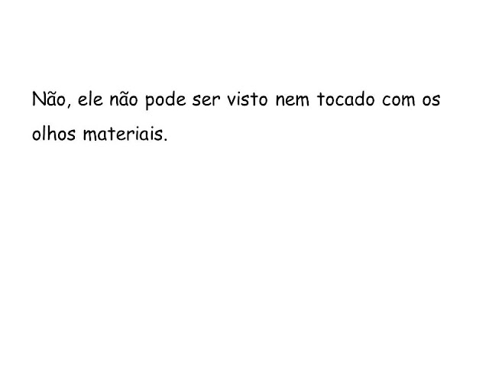Click the word "ele" in the sentence
This screenshot has height=367, width=489.
point(90,99)
